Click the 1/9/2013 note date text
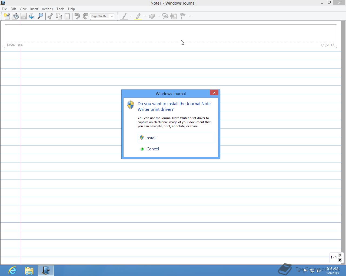Image resolution: width=346 pixels, height=276 pixels. pyautogui.click(x=327, y=45)
